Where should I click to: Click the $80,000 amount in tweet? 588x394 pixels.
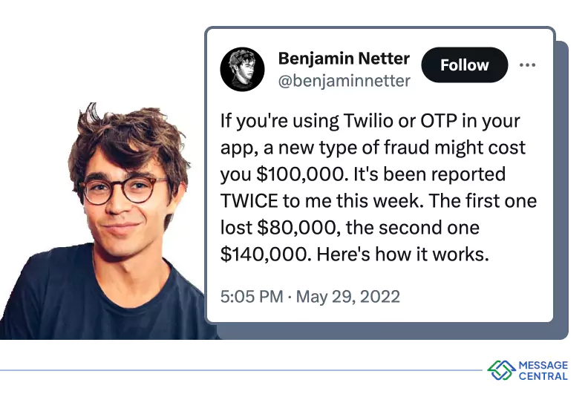296,228
